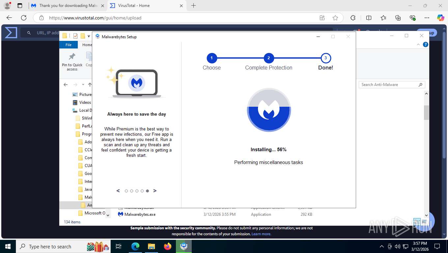Open Explorer recent locations dropdown

click(x=83, y=85)
